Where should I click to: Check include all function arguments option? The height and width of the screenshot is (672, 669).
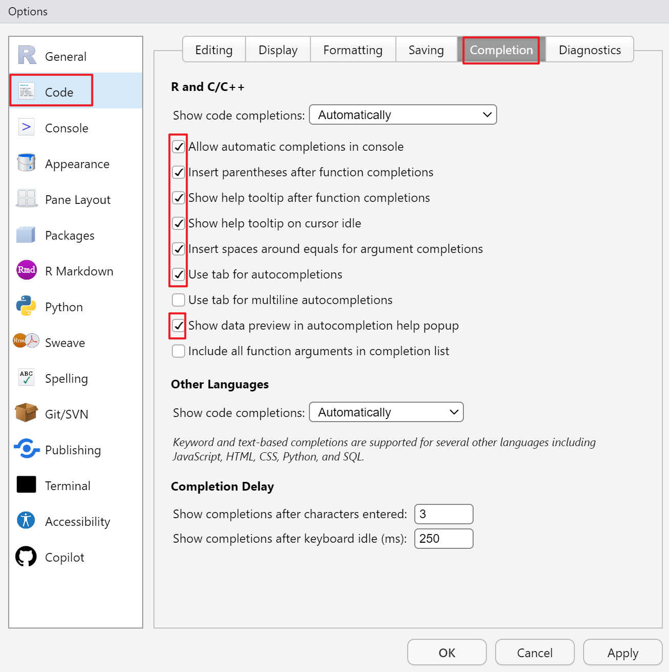tap(179, 351)
